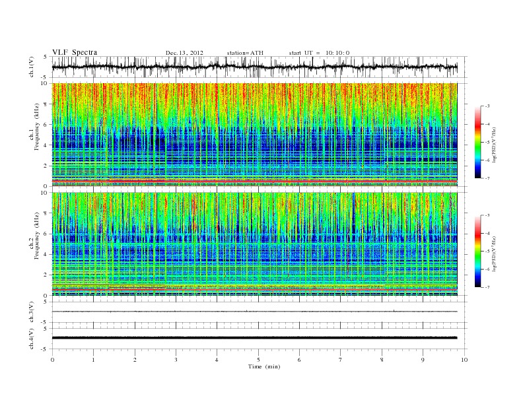The width and height of the screenshot is (523, 404).
Task: Click the ch.1 spectrogram panel
Action: pos(254,135)
